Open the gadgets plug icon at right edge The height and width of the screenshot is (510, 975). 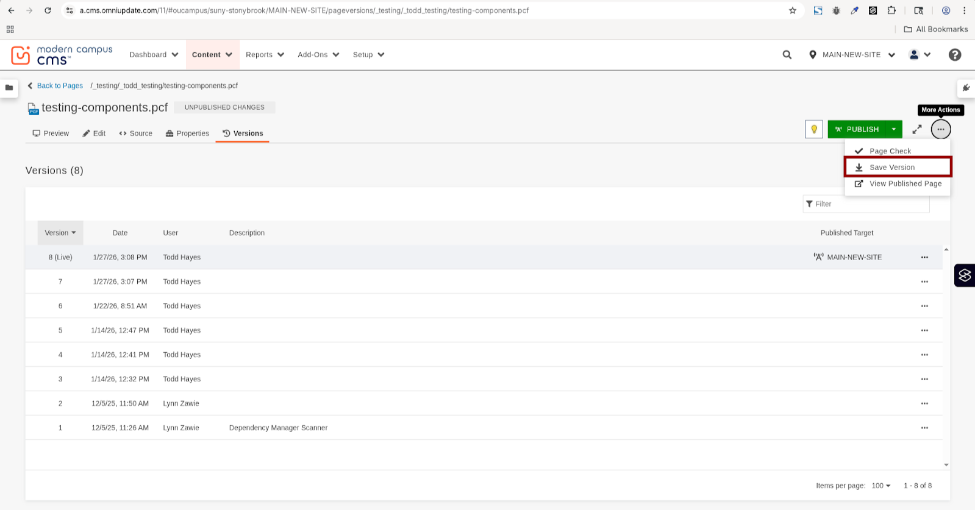(x=966, y=88)
